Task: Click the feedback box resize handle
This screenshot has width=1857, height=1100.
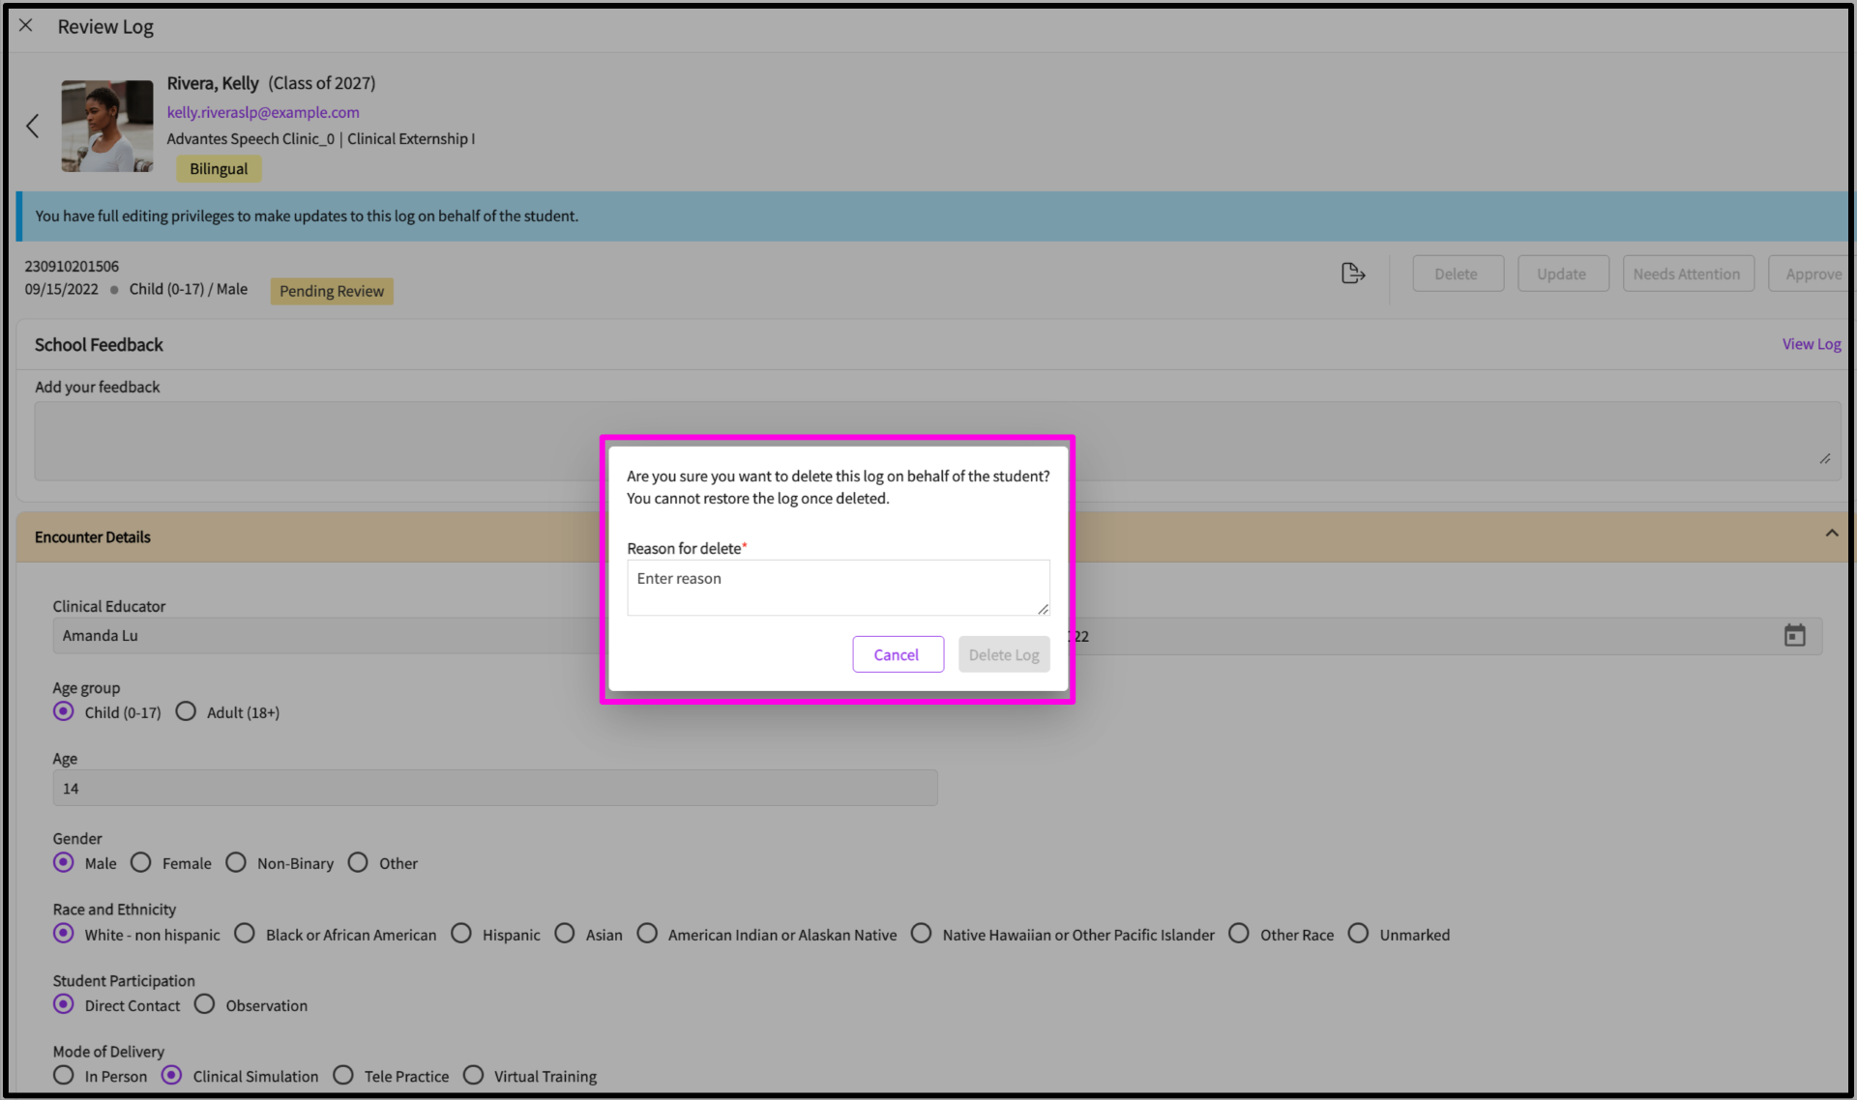Action: pos(1824,459)
